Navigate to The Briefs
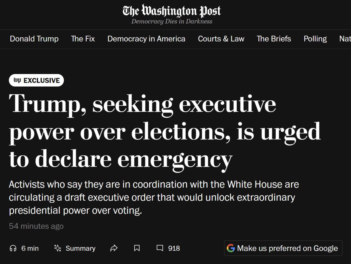 coord(274,39)
